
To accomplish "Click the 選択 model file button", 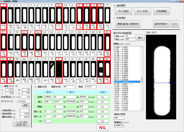I will click(x=26, y=105).
